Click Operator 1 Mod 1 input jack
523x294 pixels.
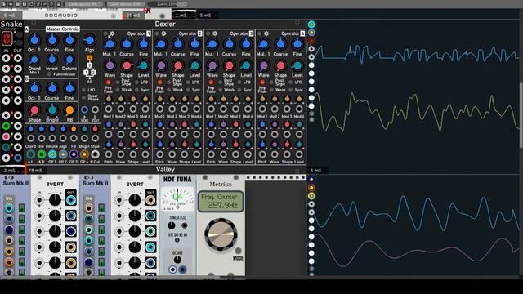click(109, 109)
